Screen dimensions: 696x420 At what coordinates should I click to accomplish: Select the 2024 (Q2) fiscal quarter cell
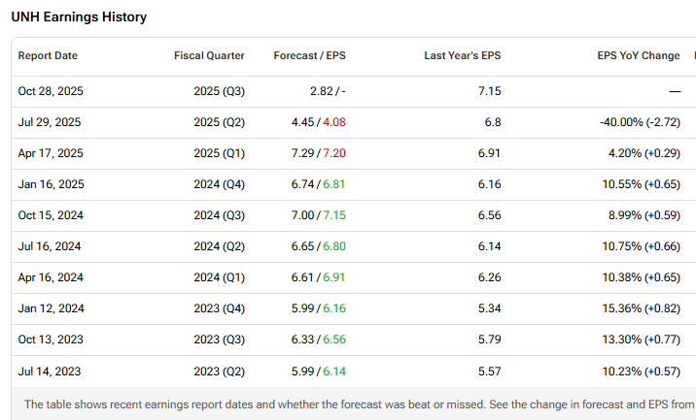[219, 246]
